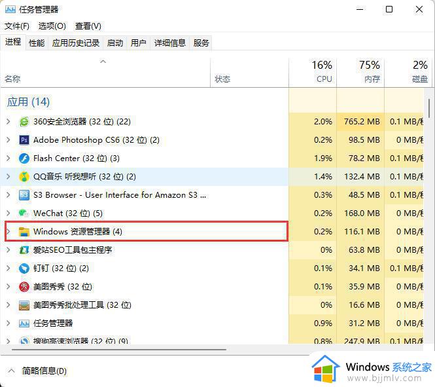The width and height of the screenshot is (435, 387).
Task: Open the 选项(O) menu
Action: coord(52,26)
